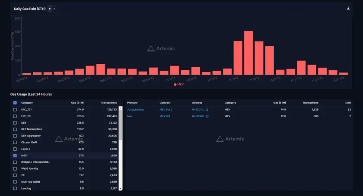
Task: Check the Web3 Identity checkbox
Action: [15, 169]
